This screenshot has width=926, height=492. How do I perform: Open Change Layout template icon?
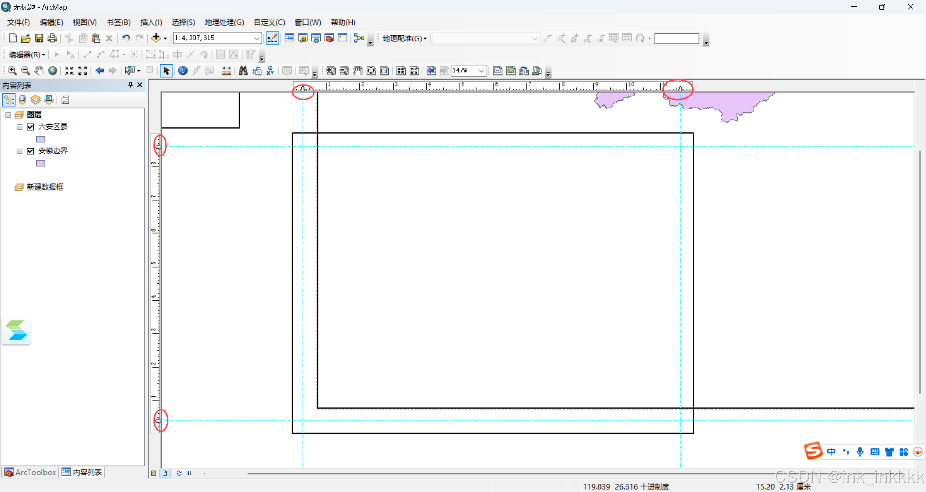click(x=524, y=70)
